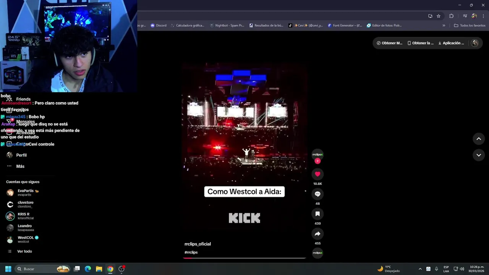Open the Todos los favoritos folder
Viewport: 489px width, 275px height.
pyautogui.click(x=470, y=26)
